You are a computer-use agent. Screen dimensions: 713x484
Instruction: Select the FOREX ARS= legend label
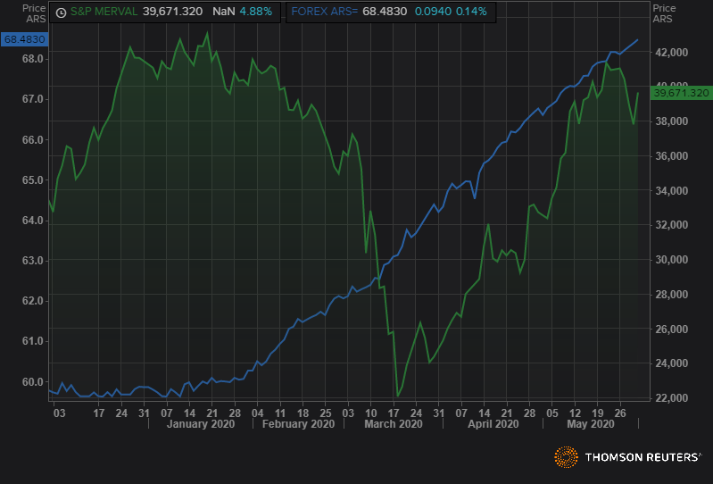[x=324, y=12]
